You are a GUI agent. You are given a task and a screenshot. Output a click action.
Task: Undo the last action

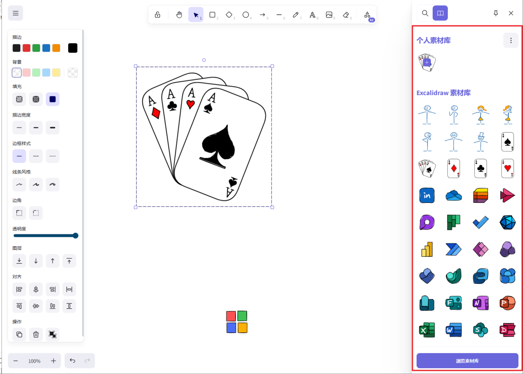72,361
